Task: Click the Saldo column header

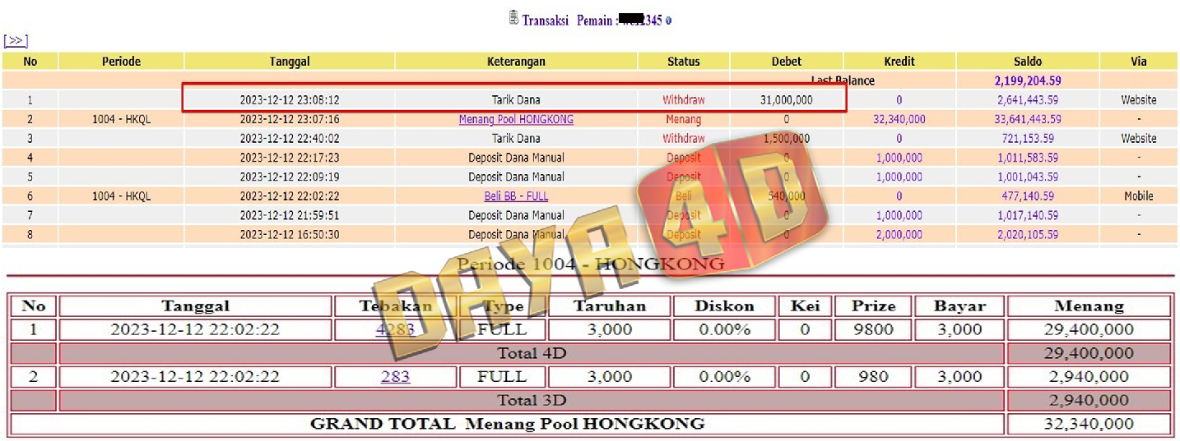Action: tap(1028, 62)
